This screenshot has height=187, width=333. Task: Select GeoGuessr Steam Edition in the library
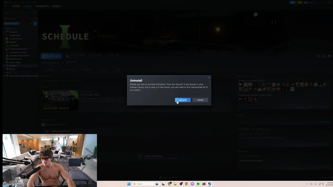coord(19,56)
